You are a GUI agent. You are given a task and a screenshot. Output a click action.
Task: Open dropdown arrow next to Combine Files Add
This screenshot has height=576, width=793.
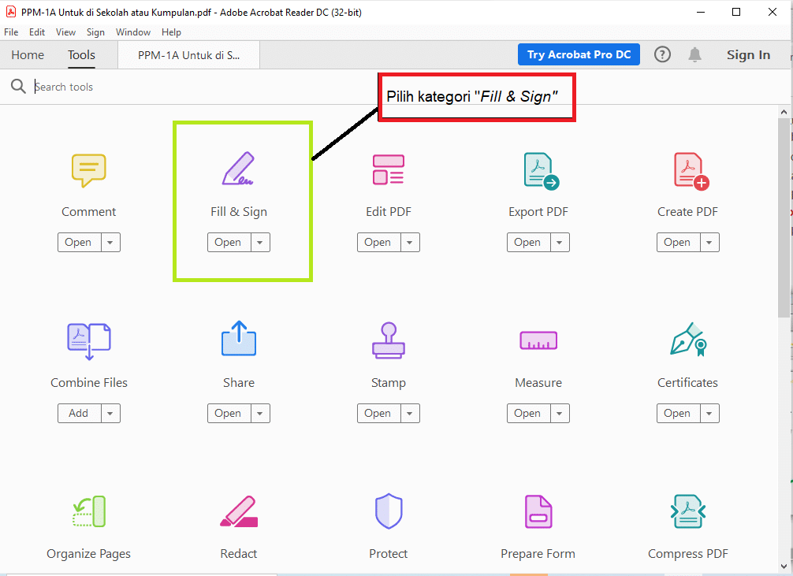[x=110, y=414]
